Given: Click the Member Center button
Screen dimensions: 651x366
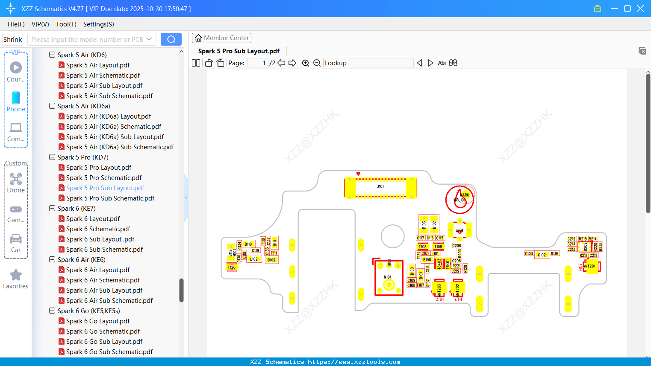Looking at the screenshot, I should [x=221, y=38].
